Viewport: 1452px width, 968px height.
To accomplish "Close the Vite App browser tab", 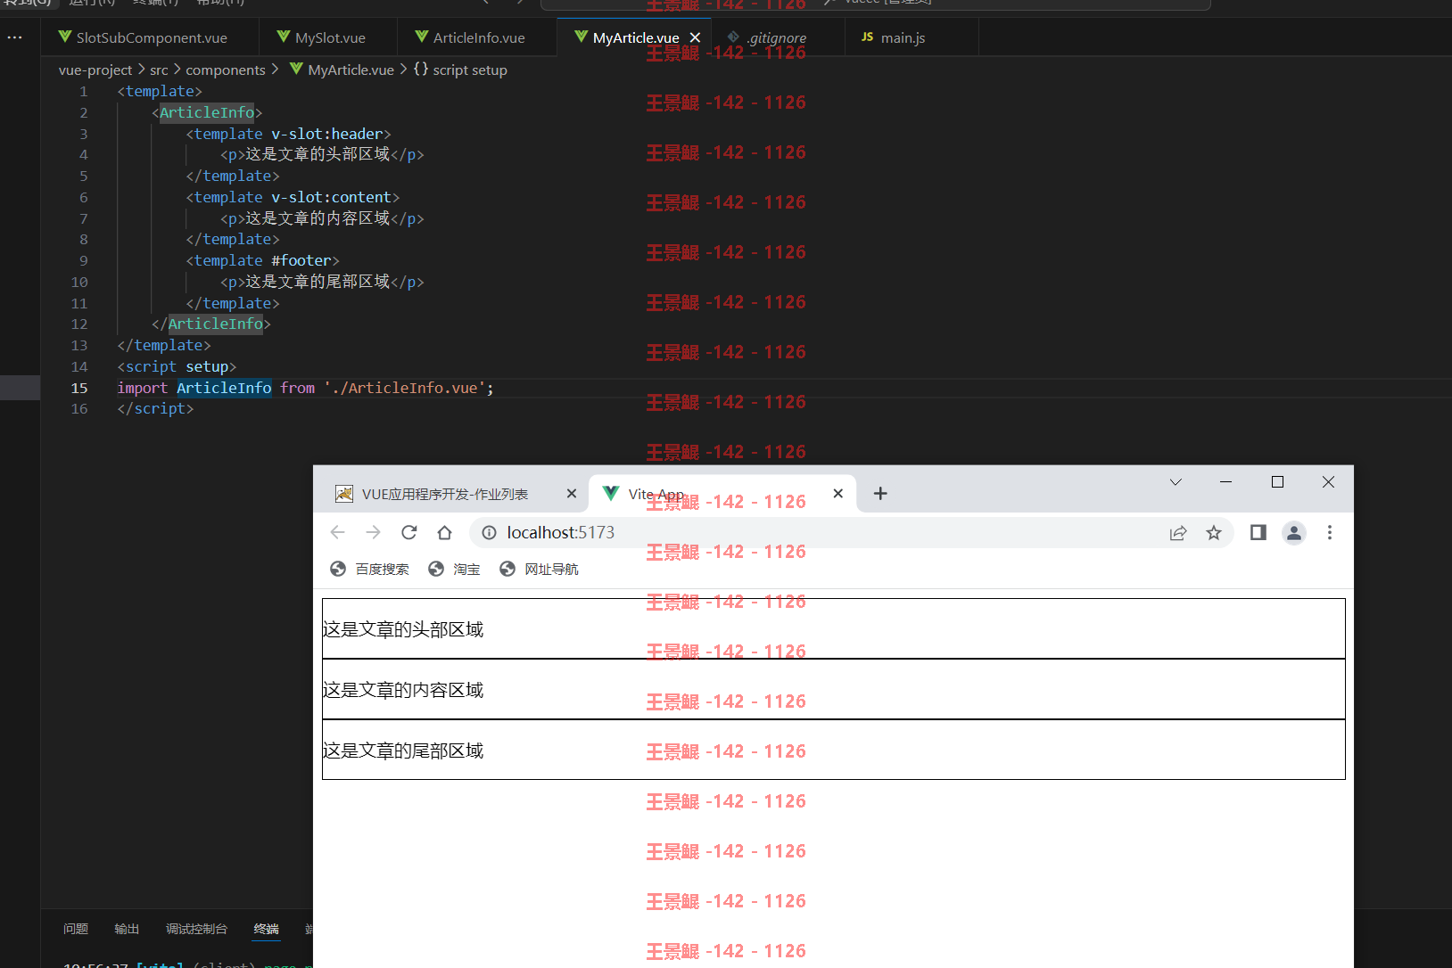I will click(x=838, y=493).
